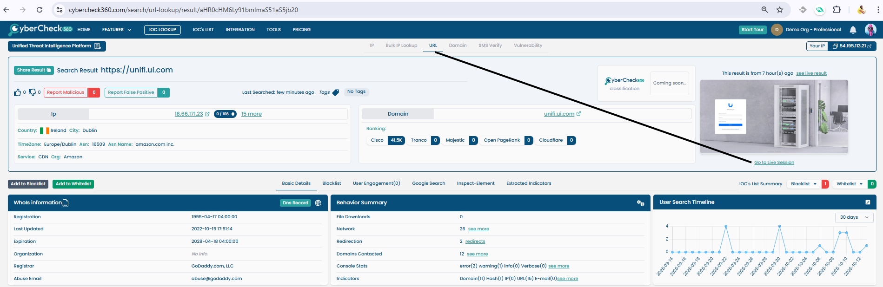Switch to the Domain lookup tab
Screen dimensions: 883x287
point(458,46)
